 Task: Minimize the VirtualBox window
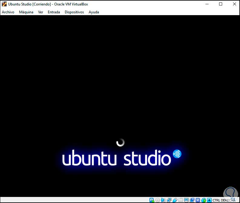[x=207, y=4]
